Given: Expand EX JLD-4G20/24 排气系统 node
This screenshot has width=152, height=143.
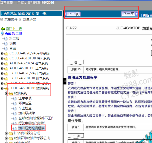Looking at the screenshot, I should pyautogui.click(x=2, y=73).
